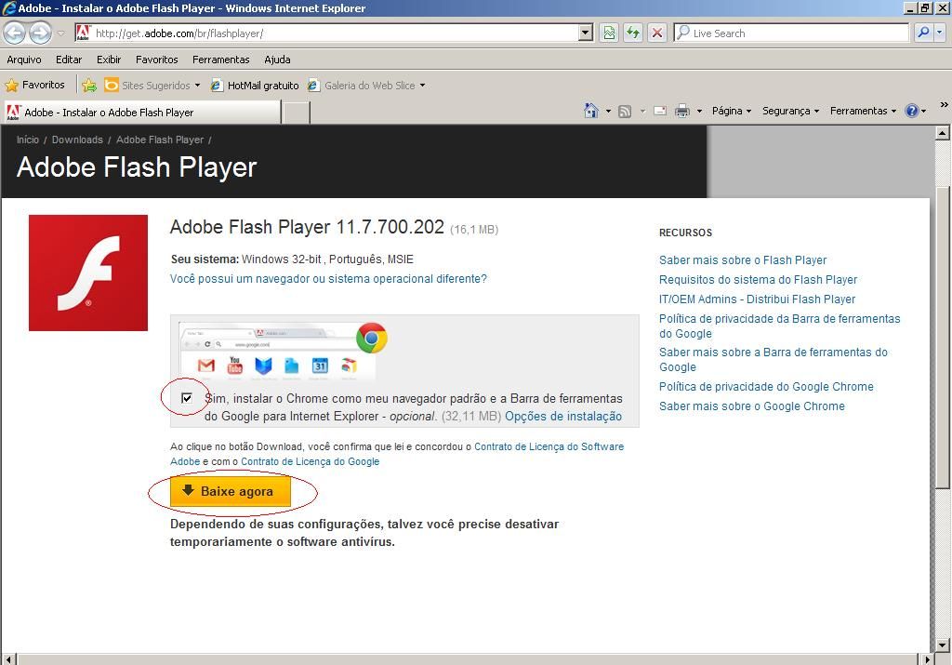Screen dimensions: 952x665
Task: Open Saber mais sobre o Flash Player link
Action: click(743, 259)
